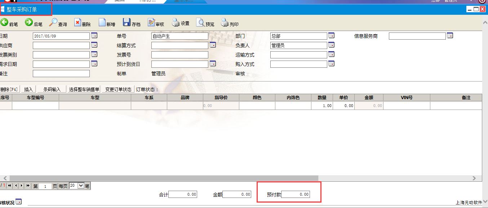Click the 预付款 amount input field

296,195
